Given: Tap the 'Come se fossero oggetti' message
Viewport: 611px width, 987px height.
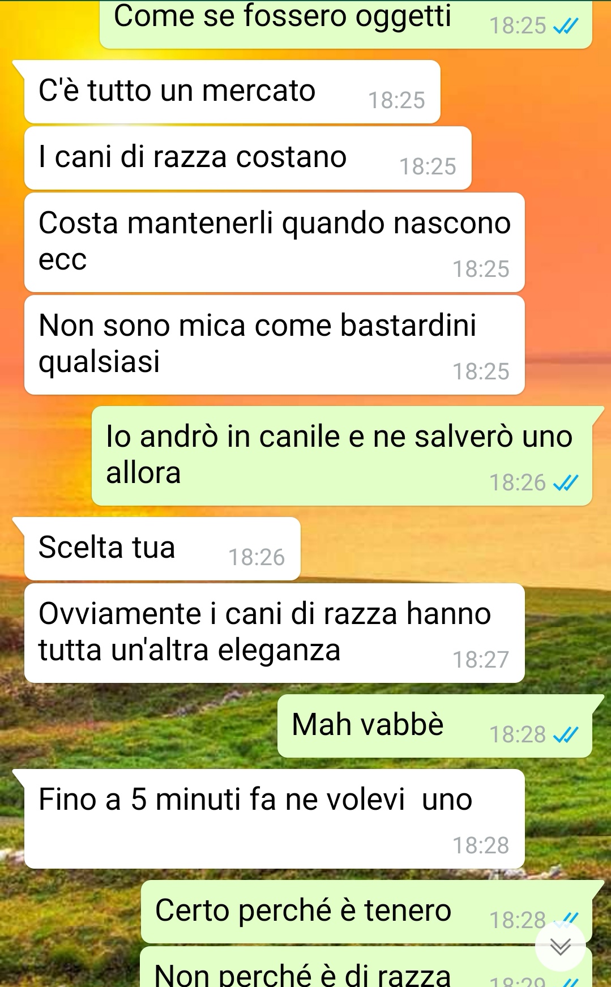Looking at the screenshot, I should click(x=346, y=24).
